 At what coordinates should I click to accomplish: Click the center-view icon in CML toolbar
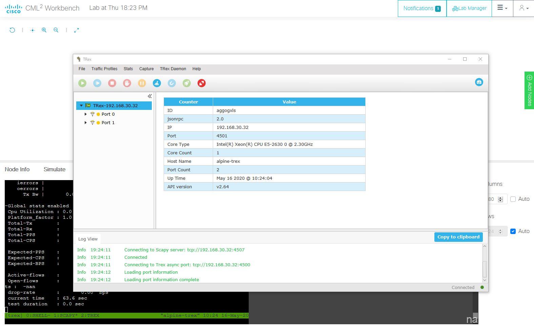32,30
